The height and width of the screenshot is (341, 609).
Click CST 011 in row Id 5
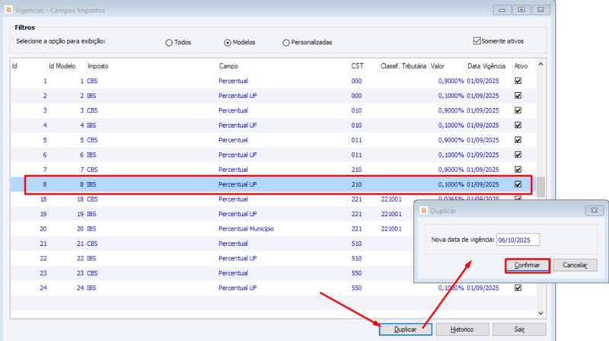(356, 140)
